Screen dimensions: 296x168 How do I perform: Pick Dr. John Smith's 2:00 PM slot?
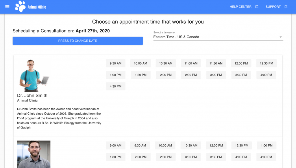tap(166, 75)
